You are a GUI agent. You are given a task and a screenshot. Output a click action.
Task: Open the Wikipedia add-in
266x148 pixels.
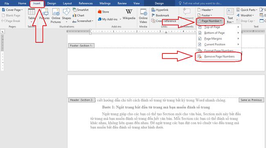(x=129, y=14)
